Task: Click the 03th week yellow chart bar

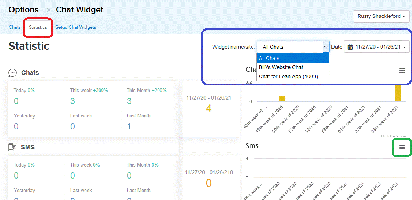Action: point(398,93)
